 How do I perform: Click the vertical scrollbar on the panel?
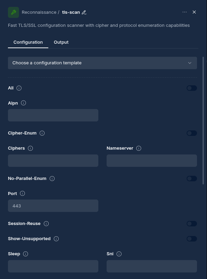point(203,120)
